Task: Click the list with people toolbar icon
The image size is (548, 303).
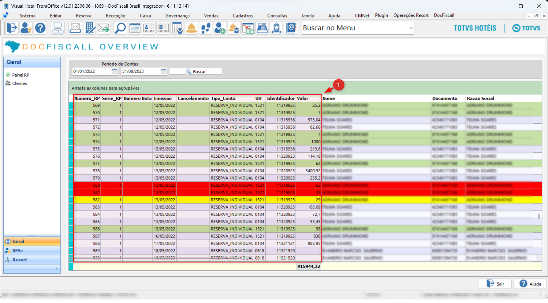Action: pyautogui.click(x=177, y=28)
